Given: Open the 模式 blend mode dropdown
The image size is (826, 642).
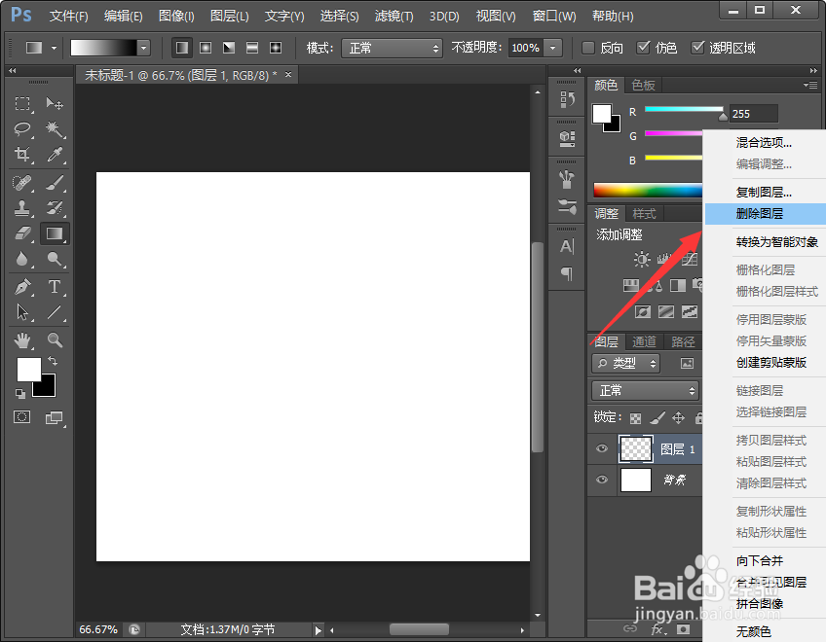Looking at the screenshot, I should [392, 49].
